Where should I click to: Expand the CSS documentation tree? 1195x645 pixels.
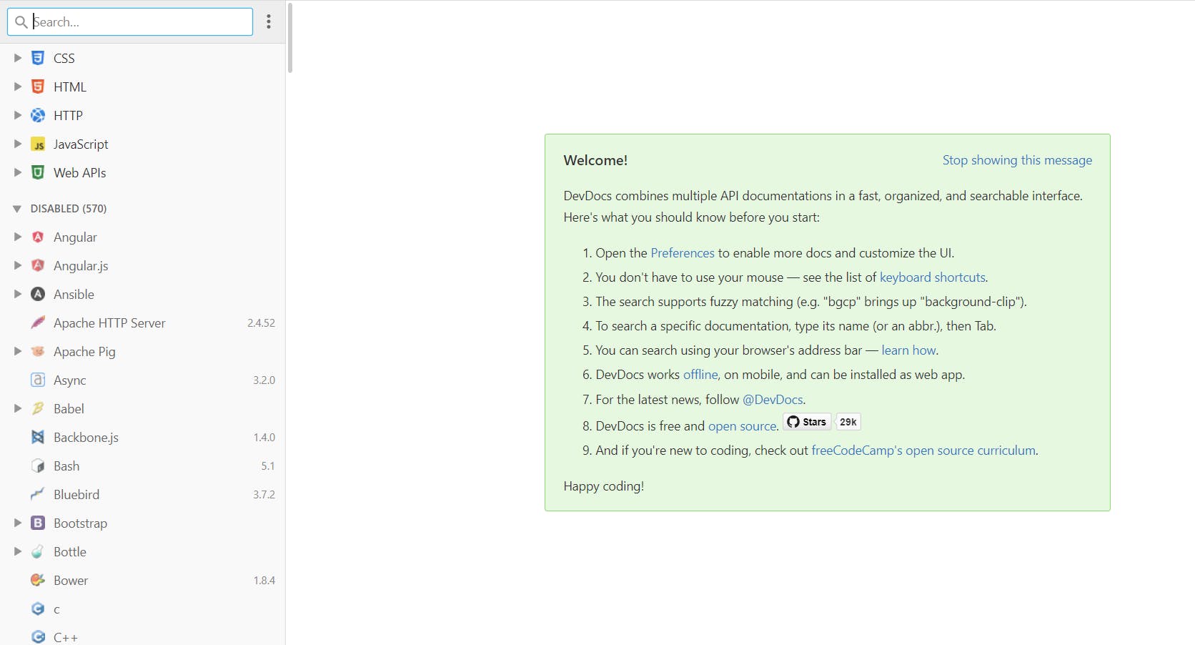tap(18, 58)
